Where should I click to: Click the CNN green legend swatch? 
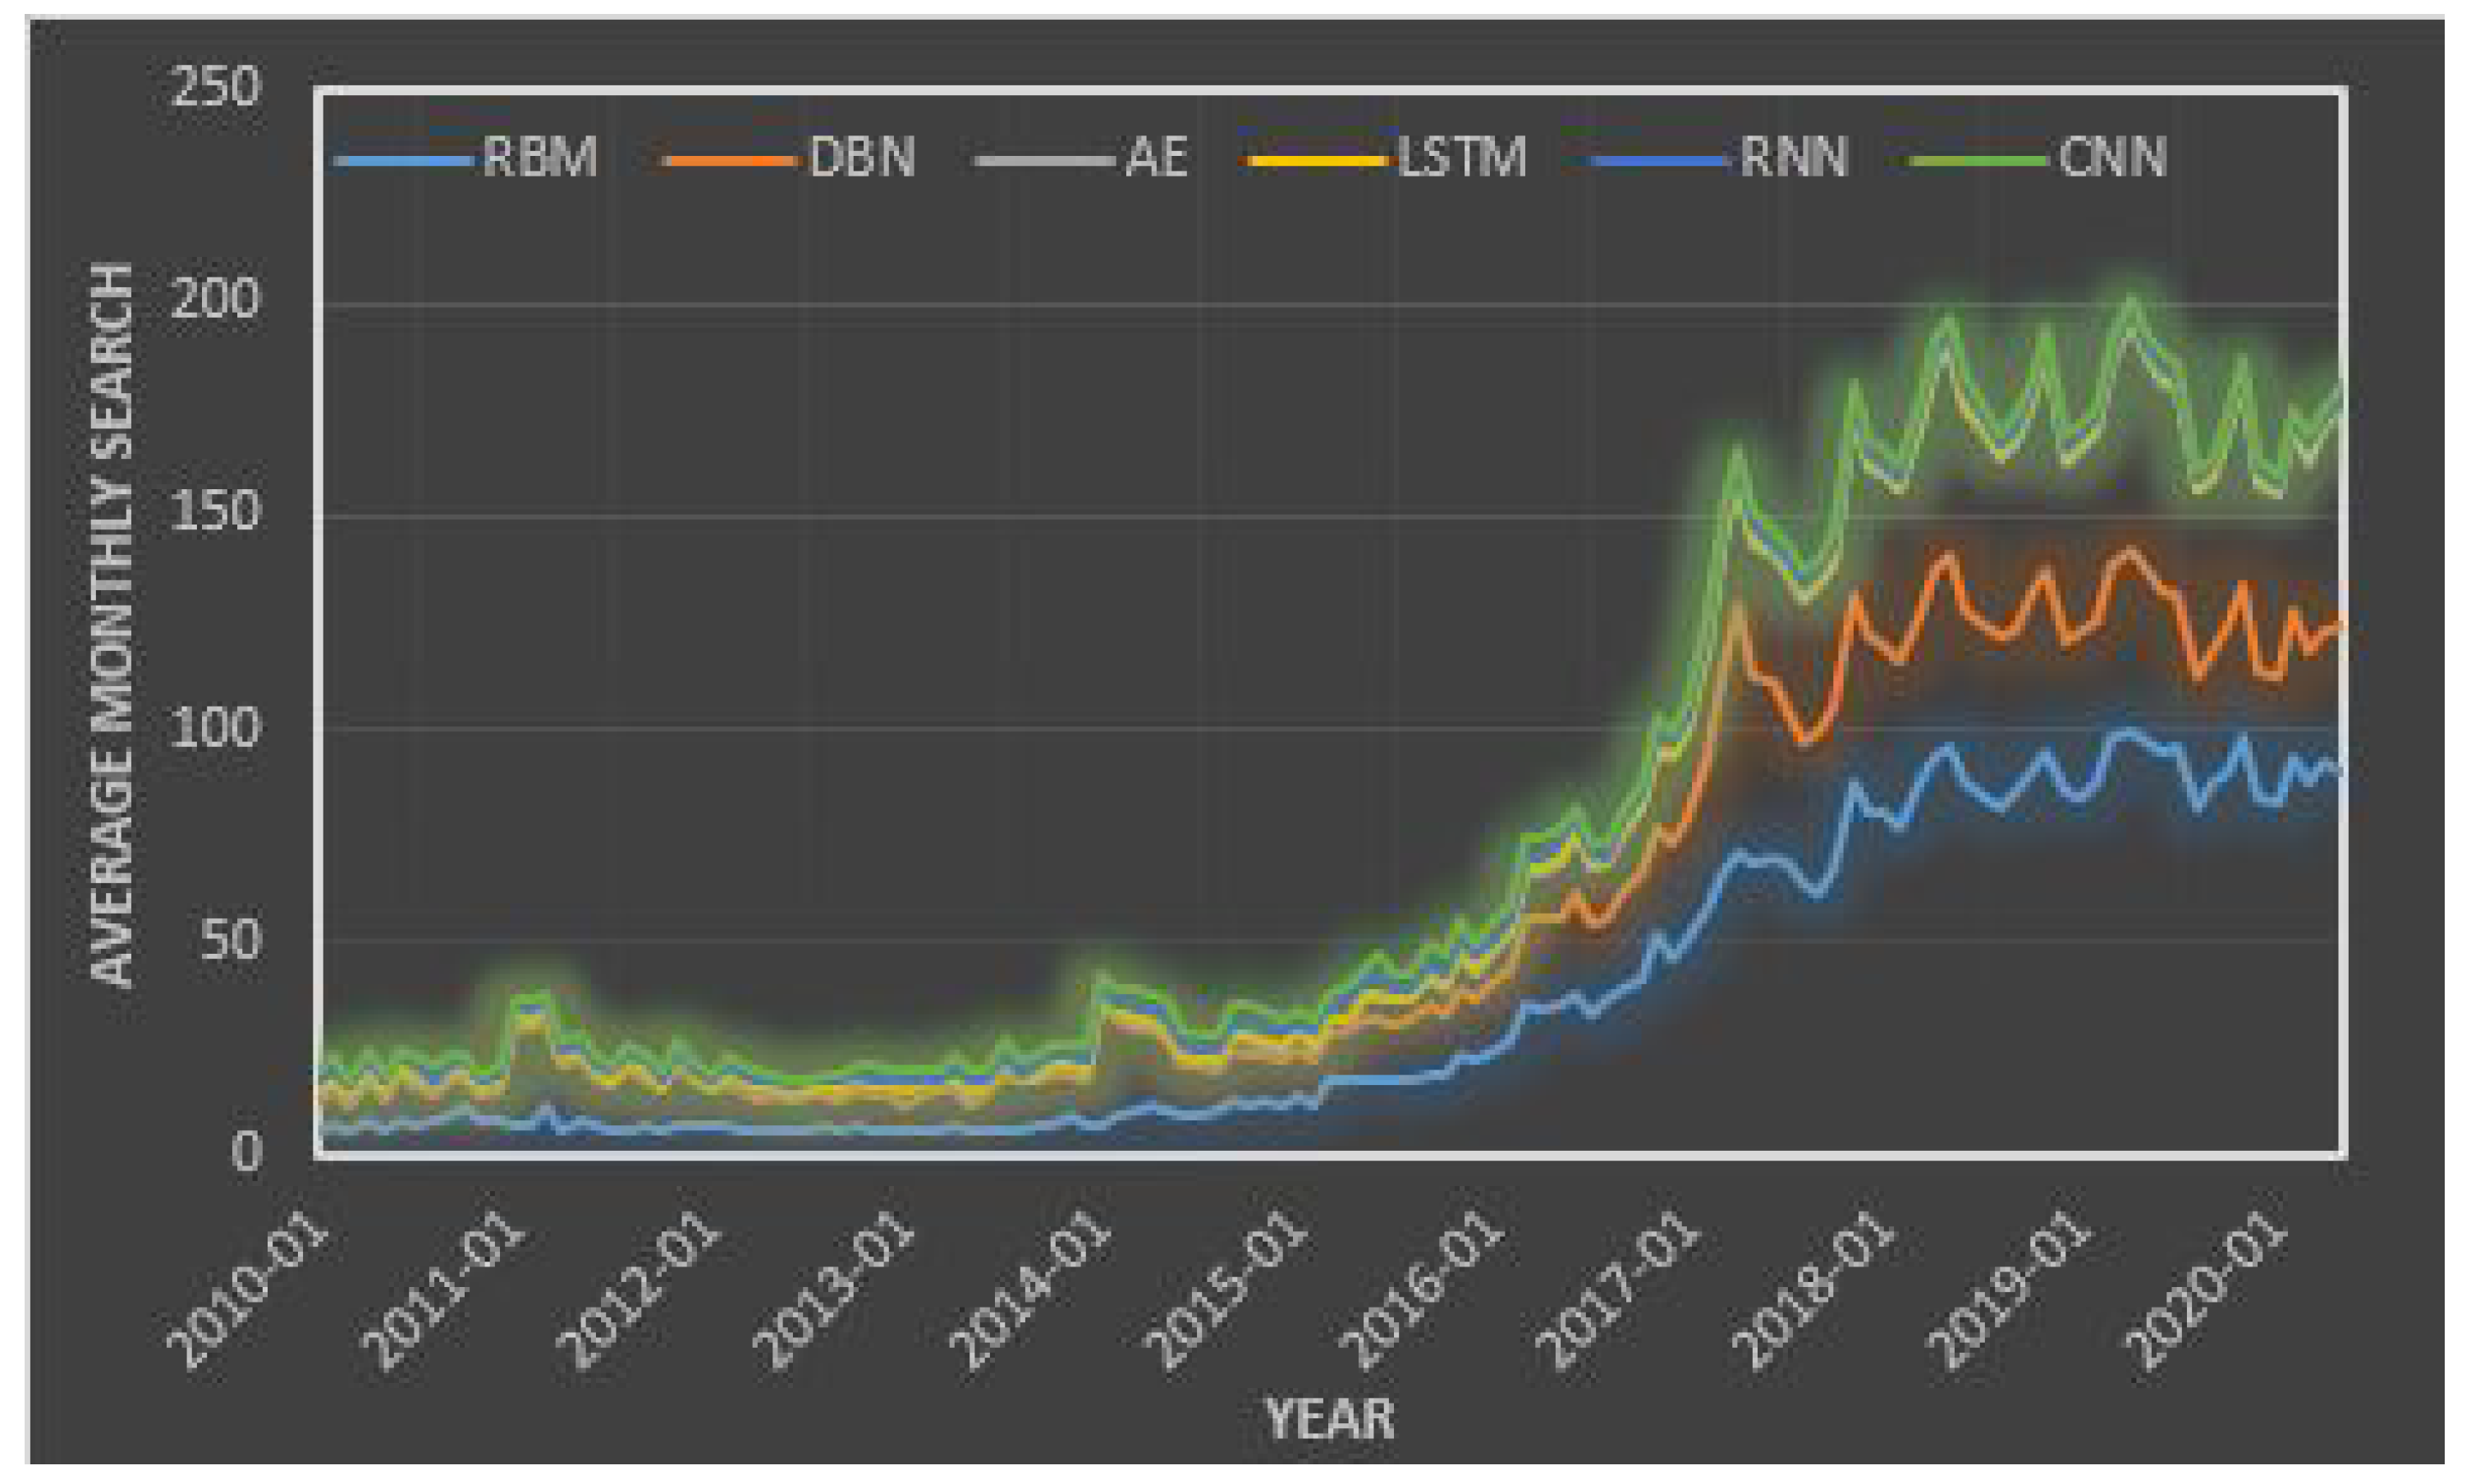pos(1978,160)
